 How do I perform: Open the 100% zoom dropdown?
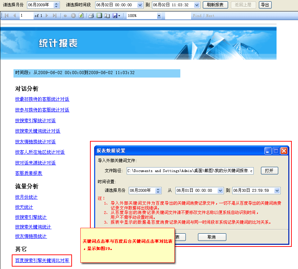click(x=159, y=16)
